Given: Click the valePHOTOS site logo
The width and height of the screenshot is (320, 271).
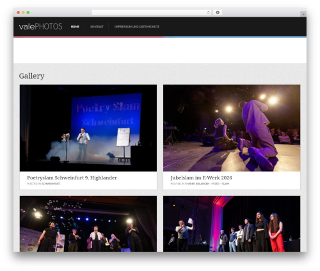Looking at the screenshot, I should 40,26.
